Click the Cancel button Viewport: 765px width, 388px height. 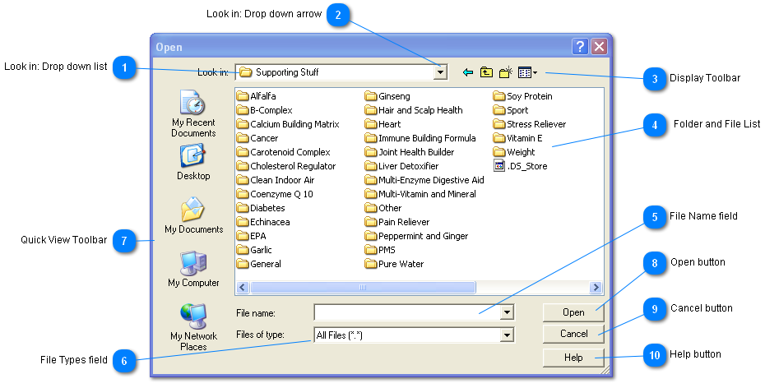573,334
